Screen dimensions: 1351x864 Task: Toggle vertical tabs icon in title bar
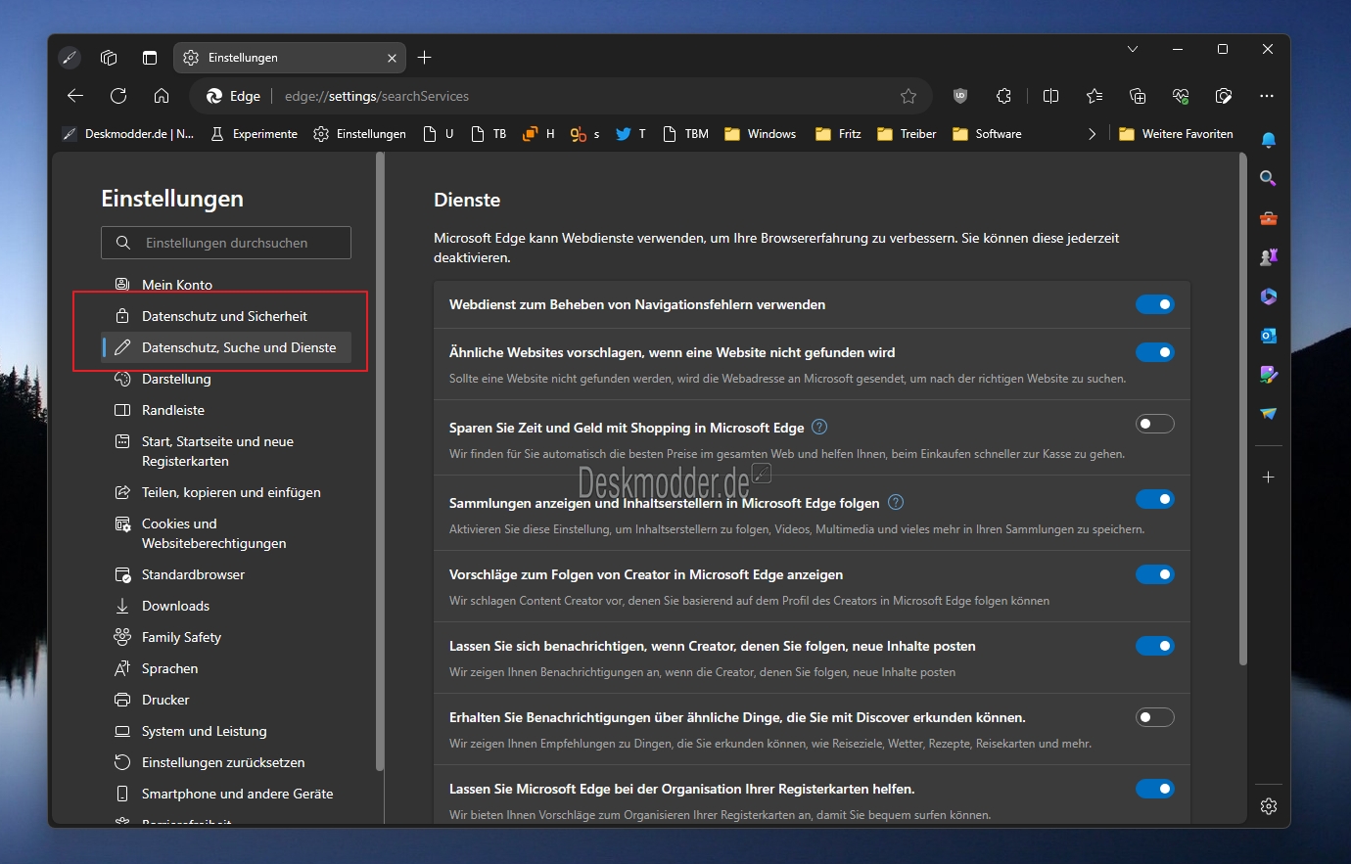point(150,58)
